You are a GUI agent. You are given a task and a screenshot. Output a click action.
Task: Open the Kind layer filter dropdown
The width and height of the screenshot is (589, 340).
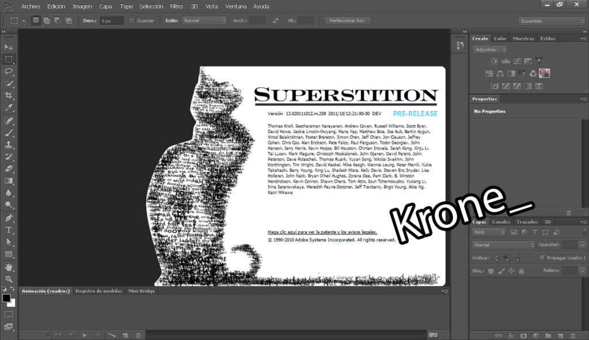tap(489, 232)
